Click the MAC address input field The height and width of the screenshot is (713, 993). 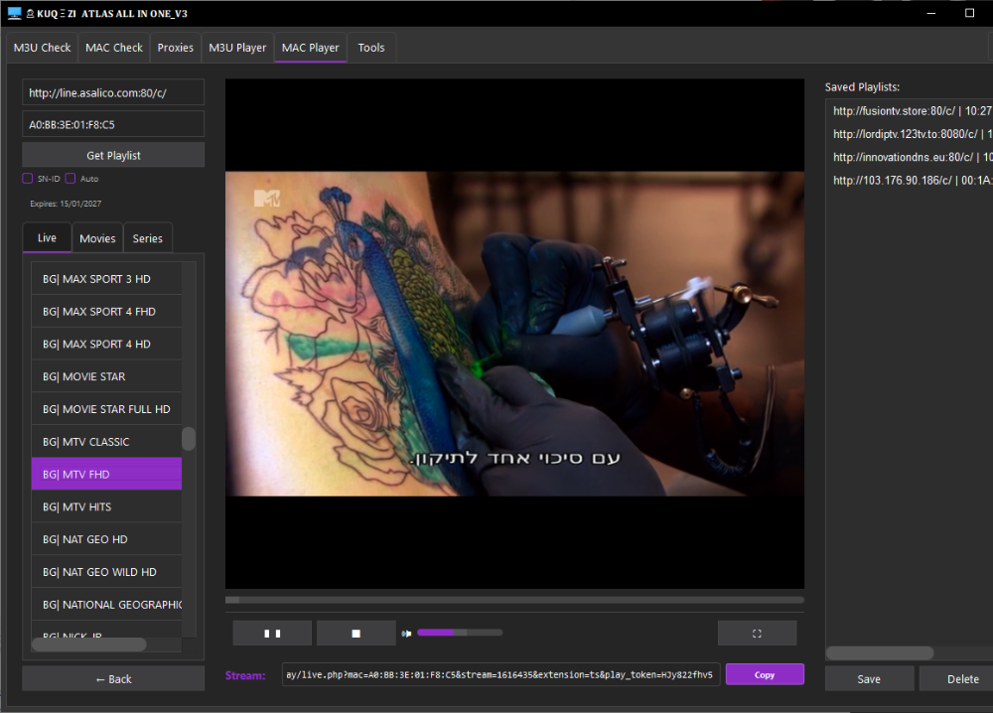coord(113,124)
